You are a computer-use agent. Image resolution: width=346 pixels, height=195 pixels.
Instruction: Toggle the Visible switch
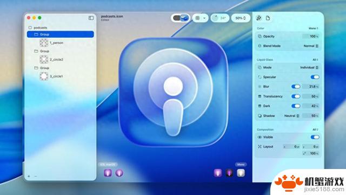(x=315, y=137)
